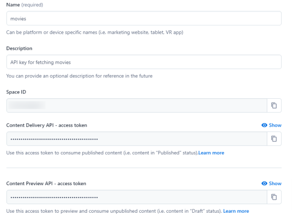Copy the Content Preview API access token
Screen dimensions: 292x217
pyautogui.click(x=274, y=197)
